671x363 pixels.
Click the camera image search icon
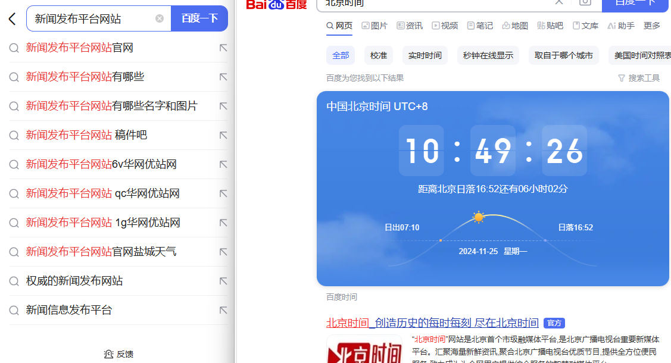(585, 2)
